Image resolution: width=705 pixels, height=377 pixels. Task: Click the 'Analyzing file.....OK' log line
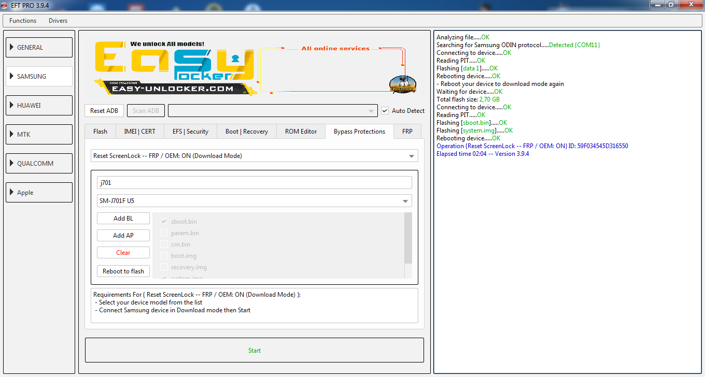click(463, 37)
